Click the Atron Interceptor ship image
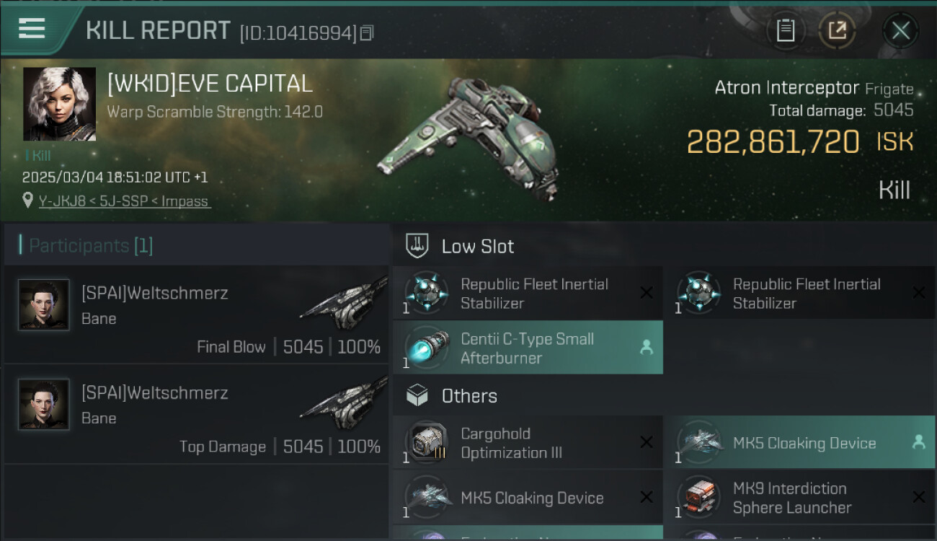937x541 pixels. point(468,137)
